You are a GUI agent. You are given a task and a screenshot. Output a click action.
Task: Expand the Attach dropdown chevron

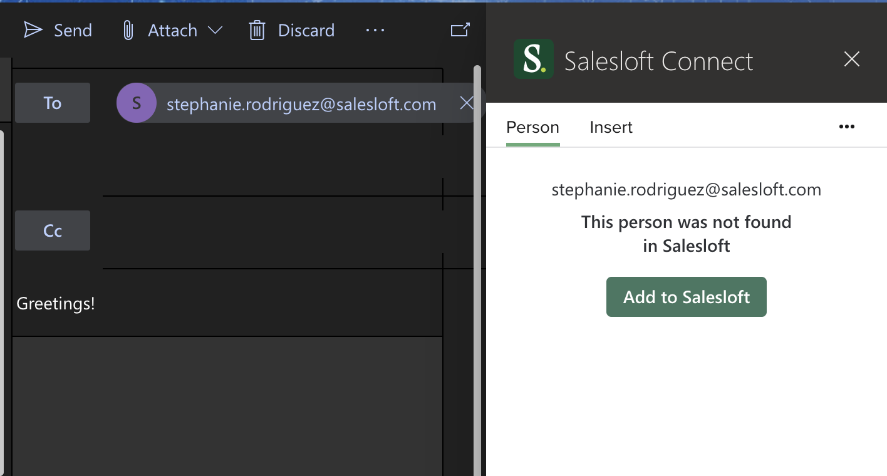pos(215,30)
